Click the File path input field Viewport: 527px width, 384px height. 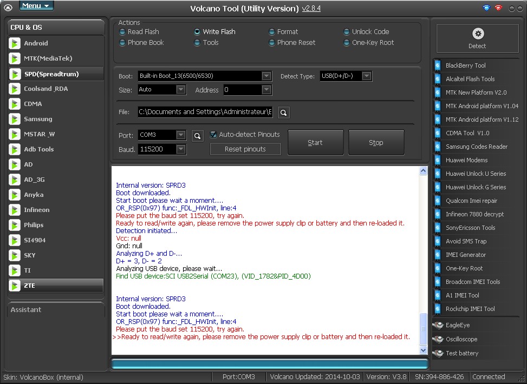[x=205, y=112]
